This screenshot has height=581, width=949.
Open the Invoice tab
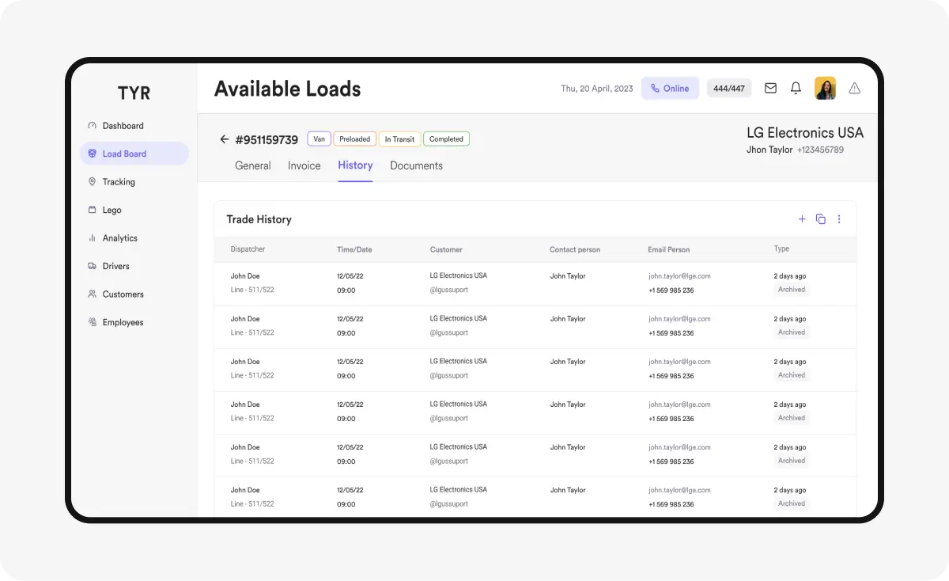(304, 165)
